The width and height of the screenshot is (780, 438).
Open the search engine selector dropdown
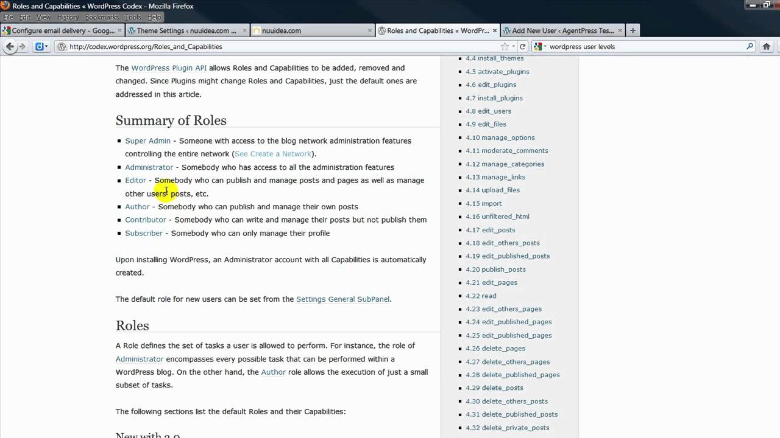tap(545, 46)
